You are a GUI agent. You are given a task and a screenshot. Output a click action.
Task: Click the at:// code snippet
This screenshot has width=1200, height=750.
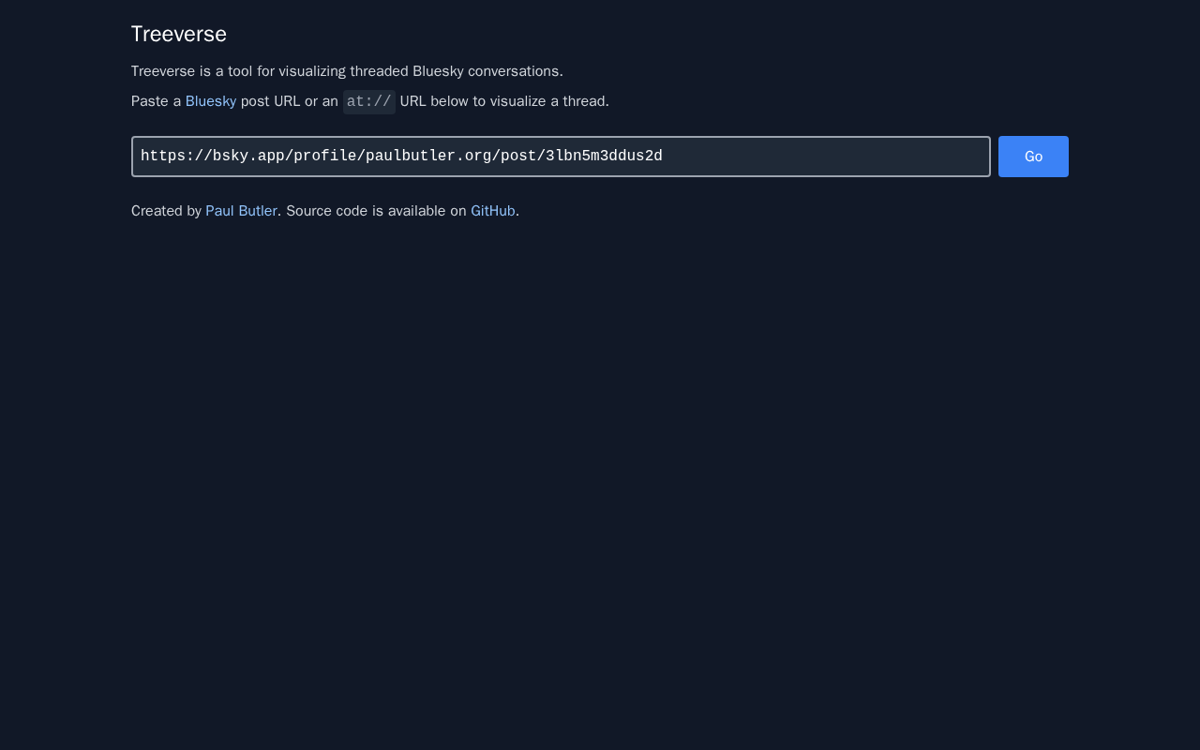click(x=369, y=101)
